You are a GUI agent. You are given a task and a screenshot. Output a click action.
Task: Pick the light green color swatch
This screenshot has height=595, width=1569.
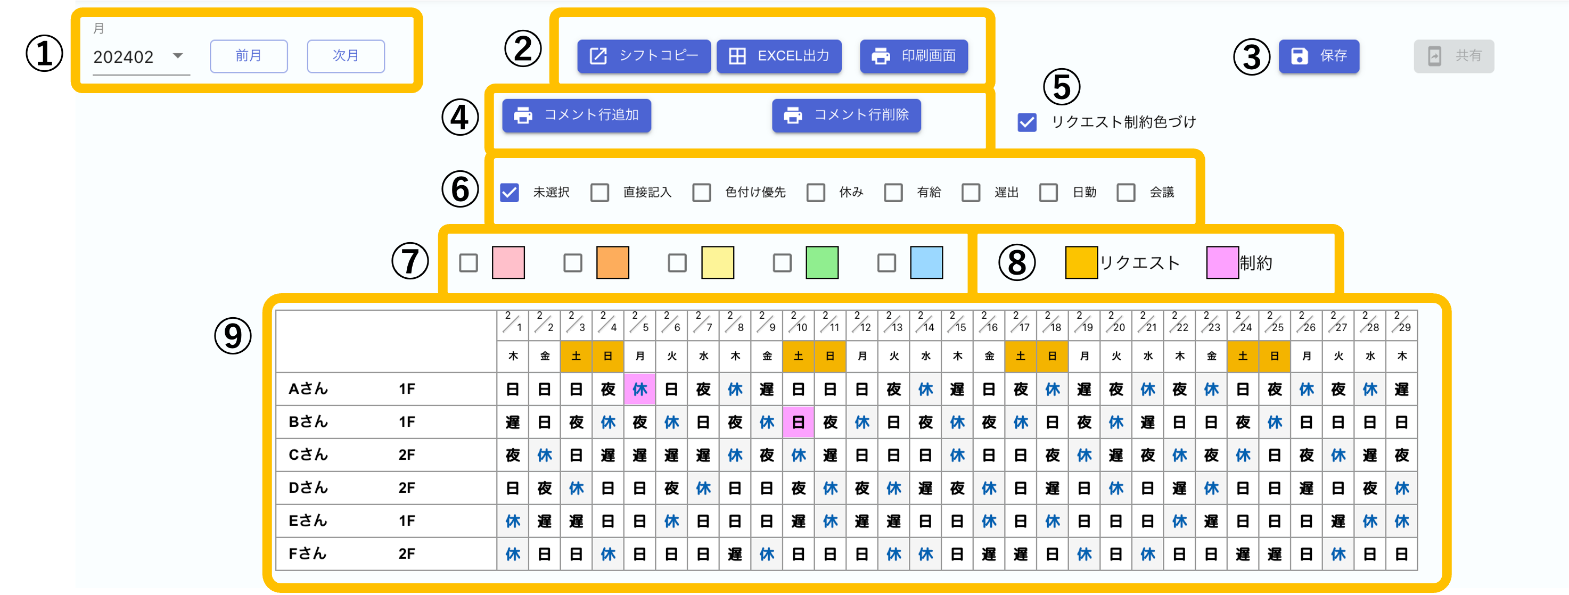coord(822,263)
